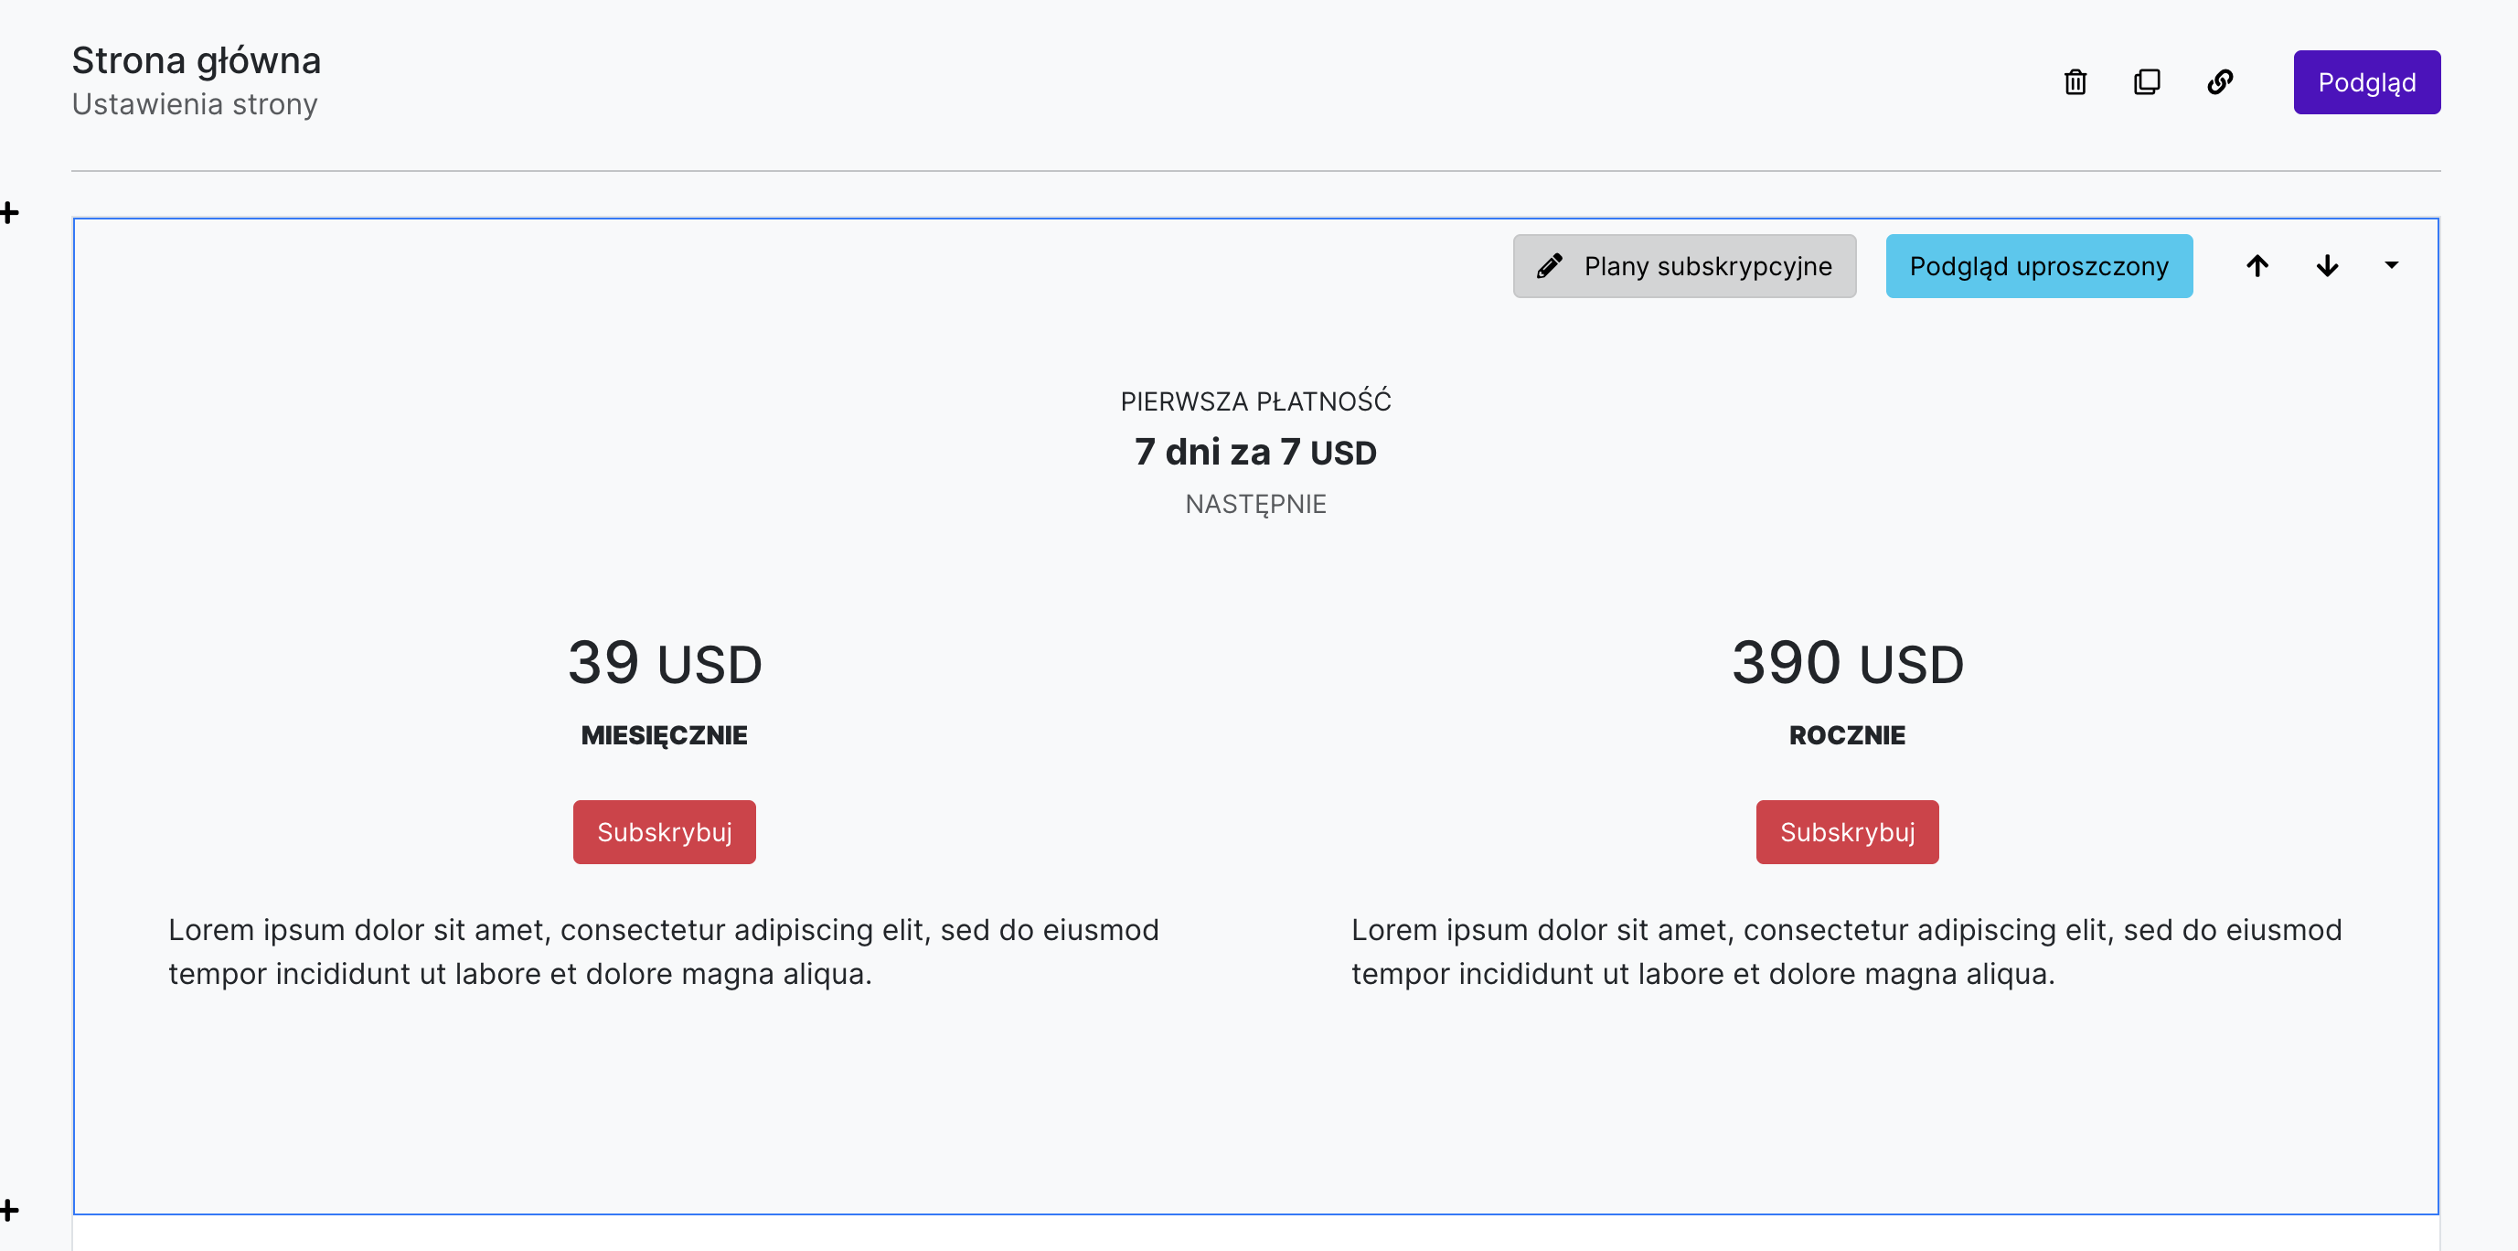The width and height of the screenshot is (2518, 1251).
Task: Edit Plany subskrypcyjne section
Action: click(1684, 266)
